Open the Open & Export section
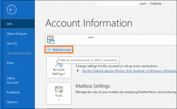This screenshot has height=109, width=177. point(17,34)
